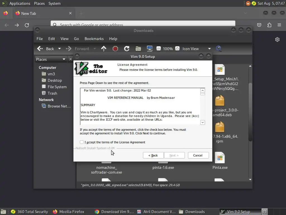Screen dimensions: 286x215
Task: Click the red Stop loading icon
Action: pyautogui.click(x=115, y=49)
